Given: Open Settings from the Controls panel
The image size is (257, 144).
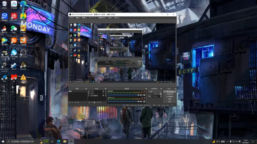Looking at the screenshot, I should tap(170, 99).
